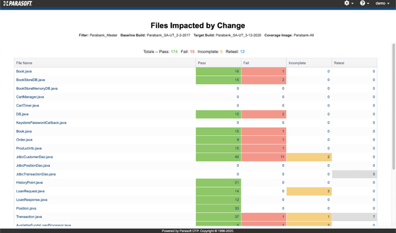Open the settings gear menu

[x=349, y=3]
